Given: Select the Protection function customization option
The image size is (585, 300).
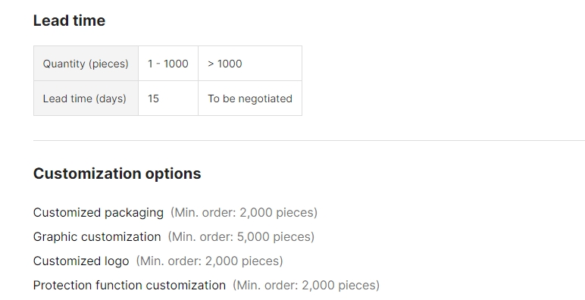Looking at the screenshot, I should click(x=130, y=286).
